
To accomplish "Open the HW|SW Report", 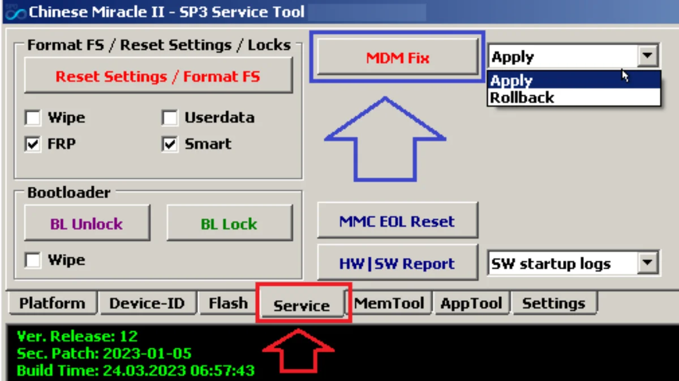I will tap(397, 263).
